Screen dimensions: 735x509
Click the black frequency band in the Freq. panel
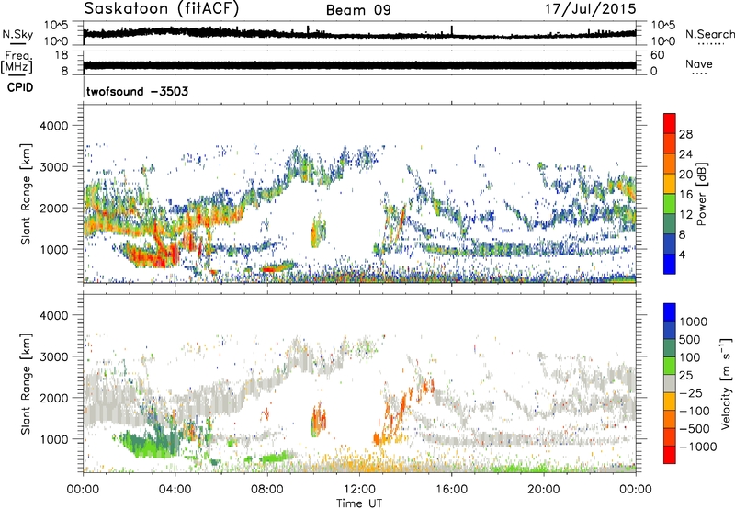[359, 65]
